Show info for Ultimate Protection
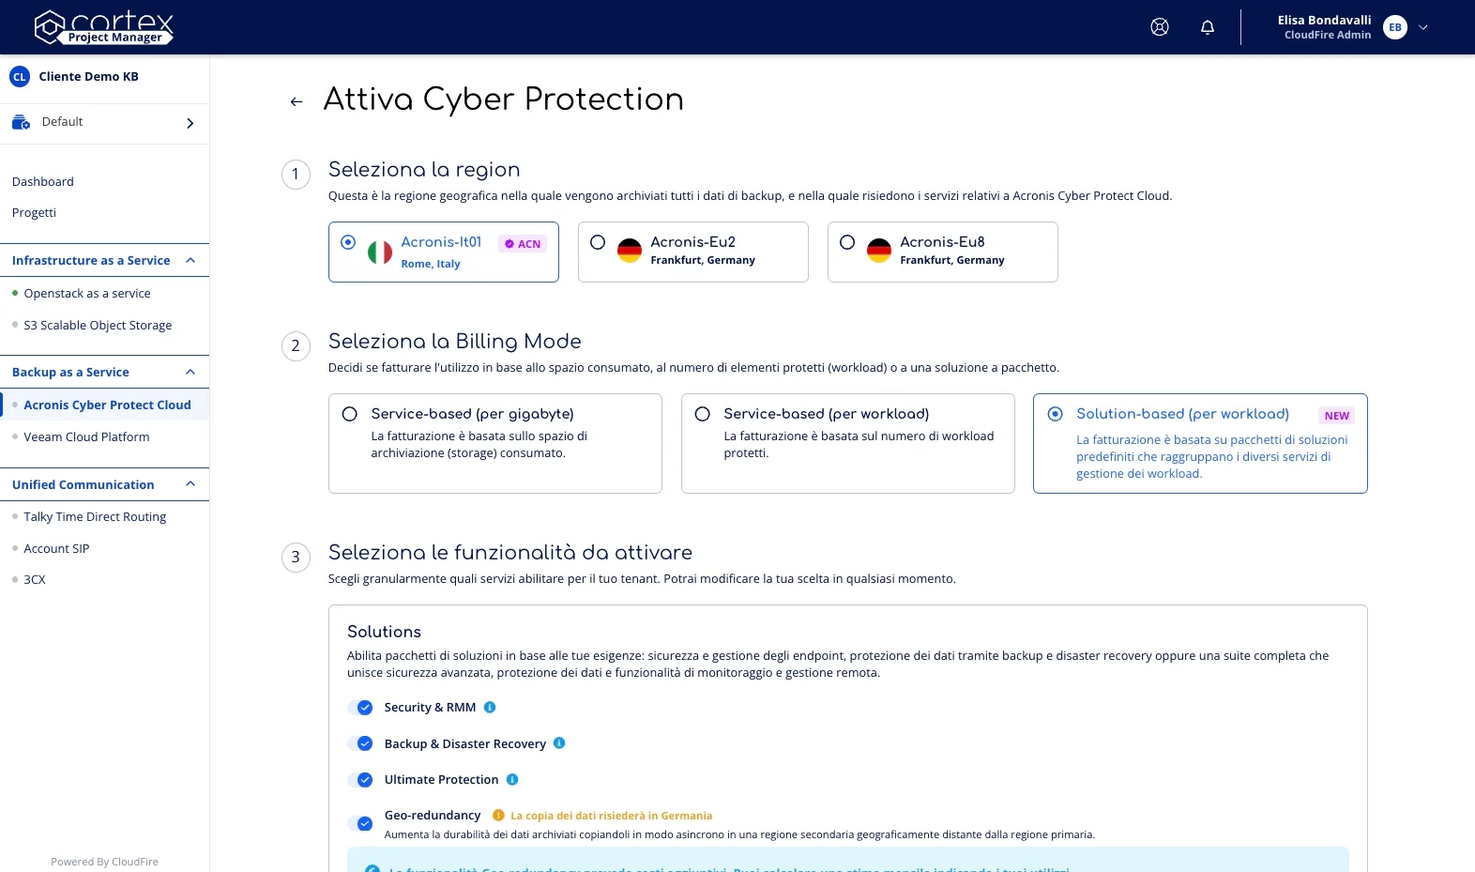The image size is (1475, 872). [512, 780]
